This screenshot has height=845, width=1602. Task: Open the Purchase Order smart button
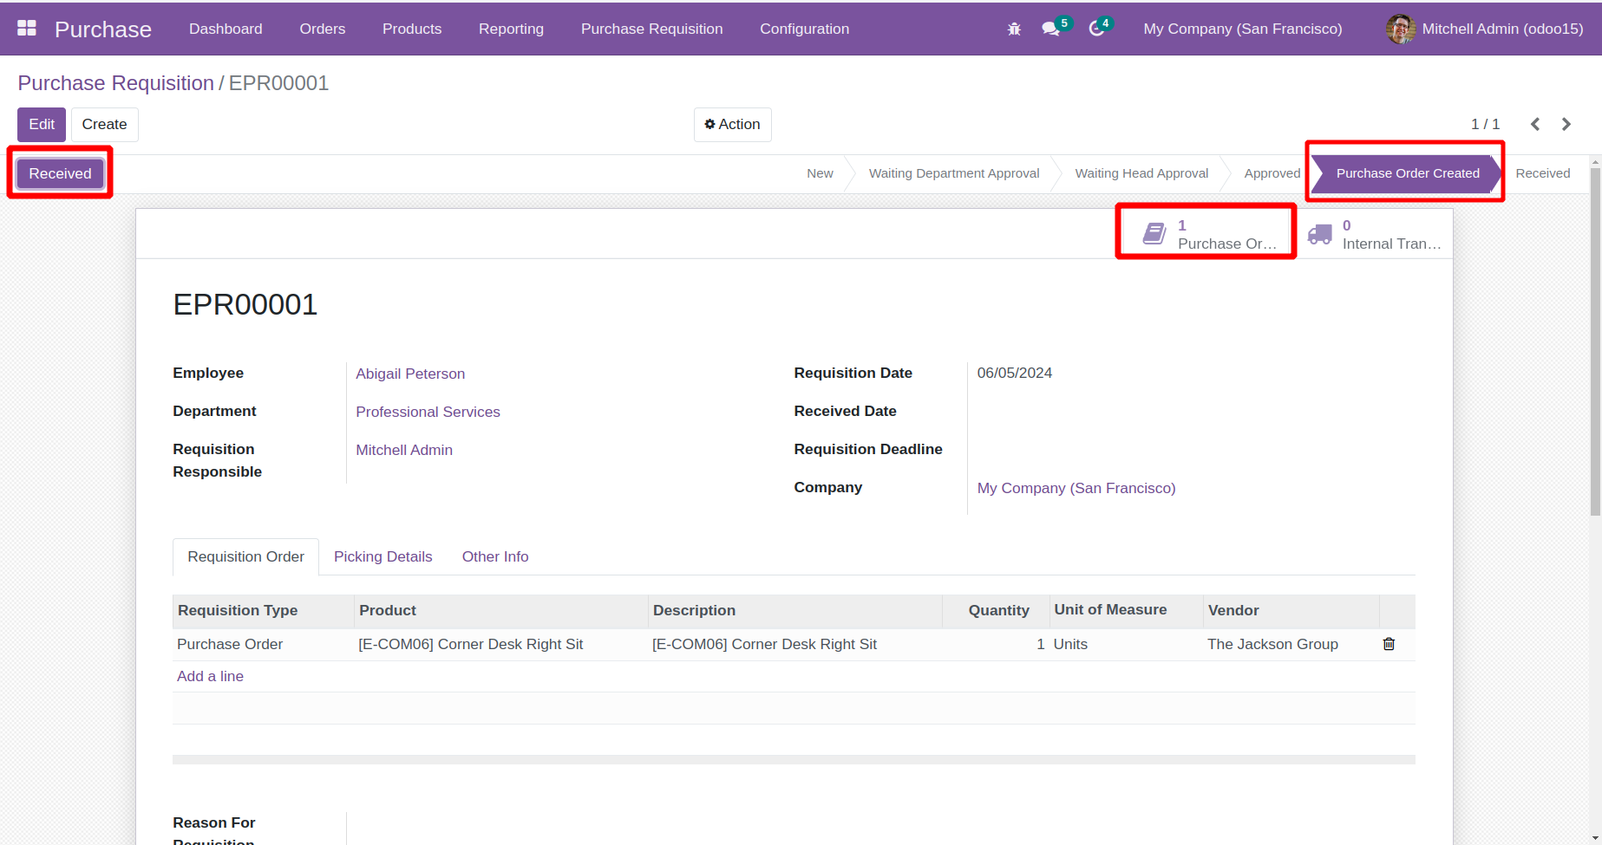coord(1206,234)
